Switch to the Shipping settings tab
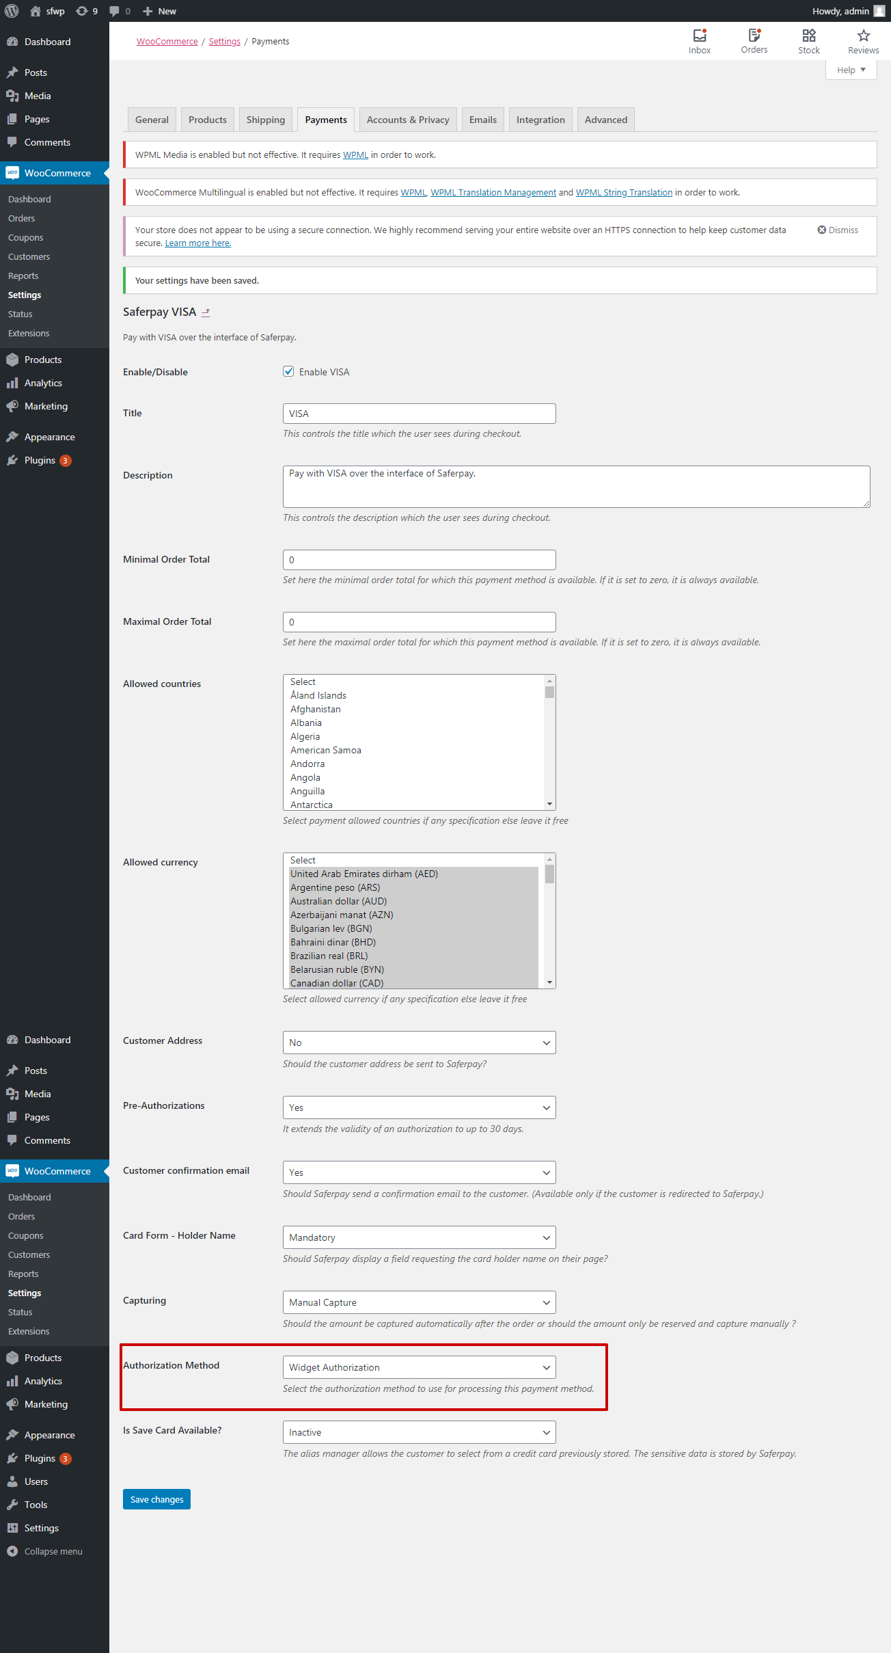Screen dimensions: 891x1653 coord(265,120)
